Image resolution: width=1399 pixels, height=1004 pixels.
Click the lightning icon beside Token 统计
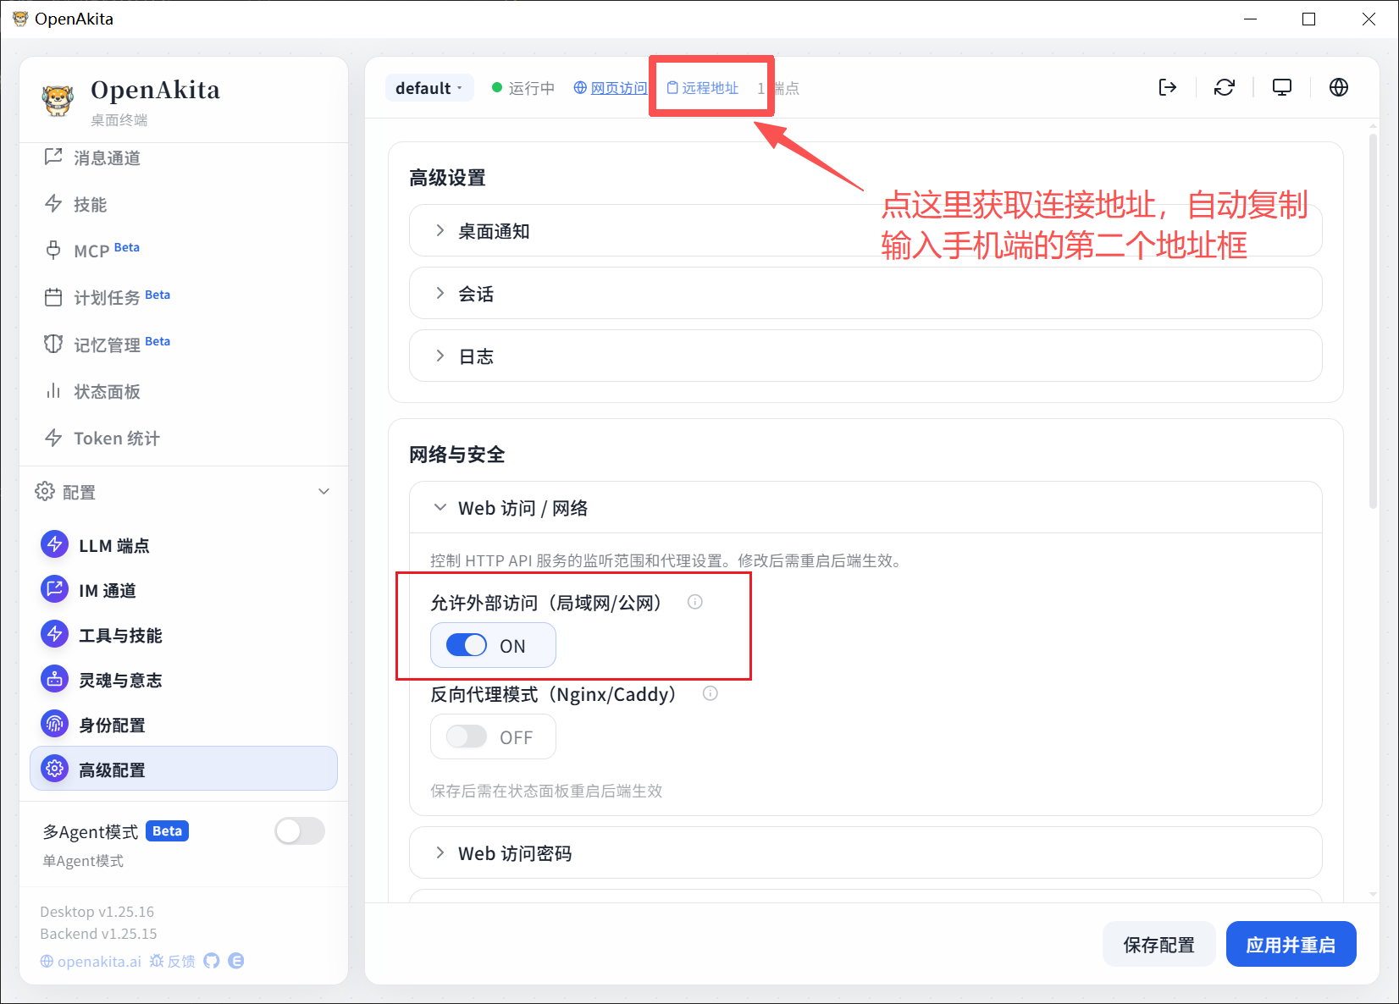tap(53, 438)
